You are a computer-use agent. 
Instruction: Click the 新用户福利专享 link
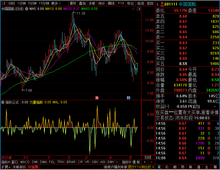(x=116, y=167)
